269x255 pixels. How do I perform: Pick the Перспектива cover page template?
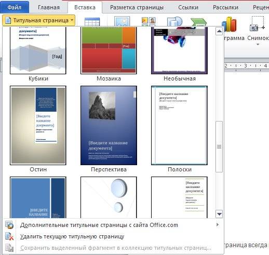109,125
